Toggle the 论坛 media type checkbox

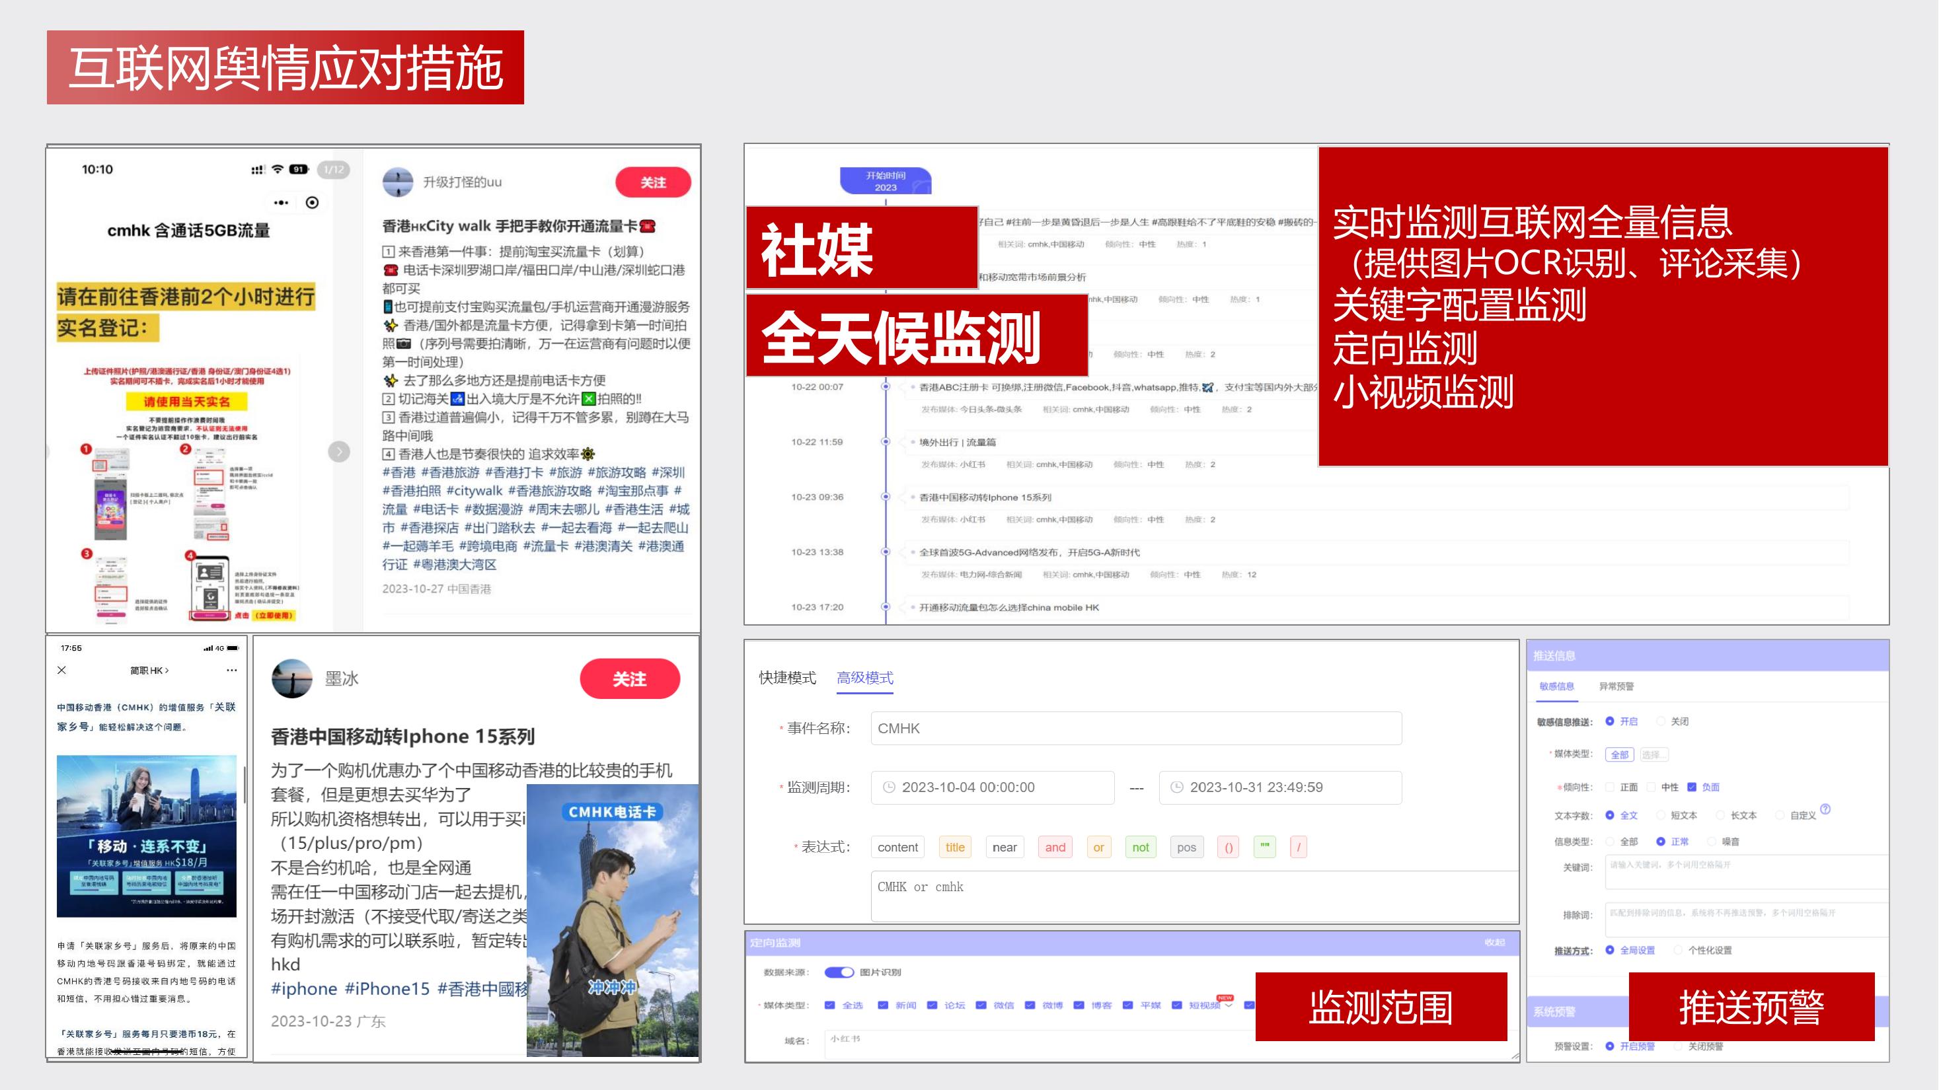(932, 1005)
